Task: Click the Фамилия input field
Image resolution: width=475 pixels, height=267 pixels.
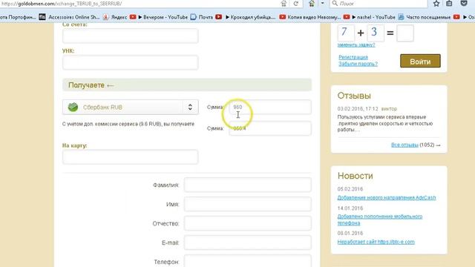Action: [x=247, y=185]
